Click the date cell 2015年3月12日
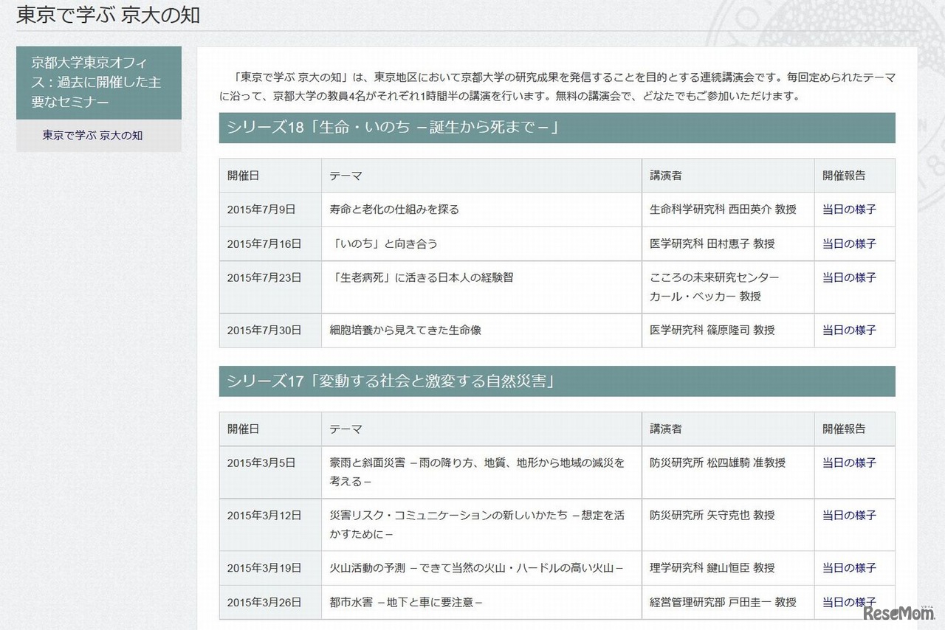Image resolution: width=945 pixels, height=630 pixels. (x=270, y=525)
